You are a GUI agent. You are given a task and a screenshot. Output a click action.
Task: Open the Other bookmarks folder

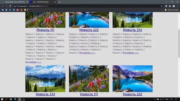[x=172, y=10]
